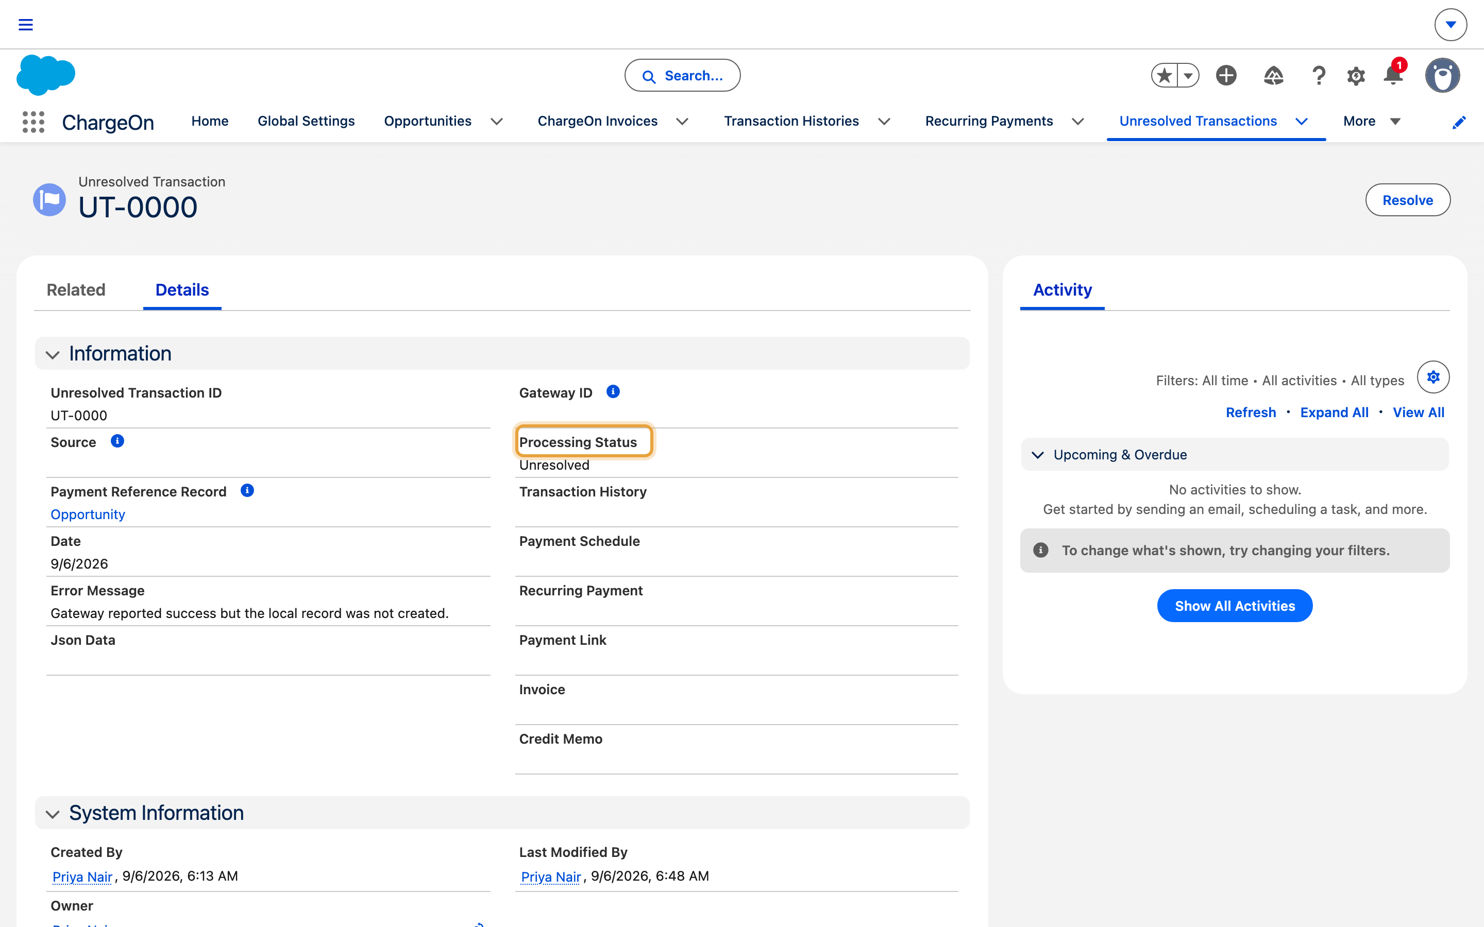Click the Salesforce cloud logo
The height and width of the screenshot is (927, 1484).
pos(46,75)
